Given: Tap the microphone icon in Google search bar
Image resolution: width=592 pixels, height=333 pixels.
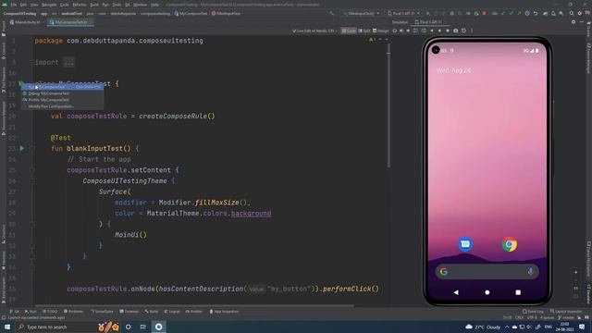Looking at the screenshot, I should [x=530, y=271].
